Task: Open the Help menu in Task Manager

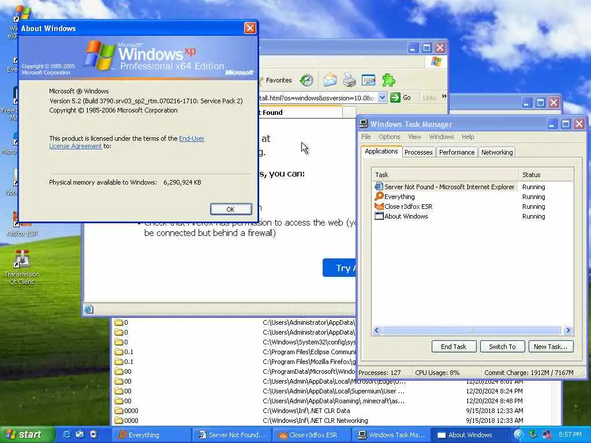Action: (x=467, y=137)
